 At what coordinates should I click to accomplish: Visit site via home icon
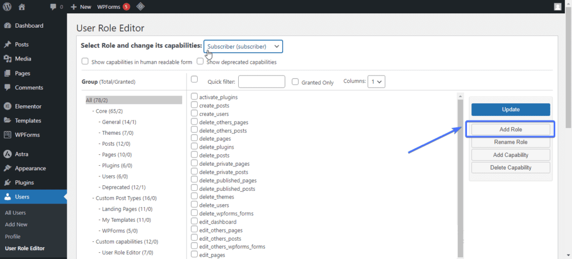22,7
